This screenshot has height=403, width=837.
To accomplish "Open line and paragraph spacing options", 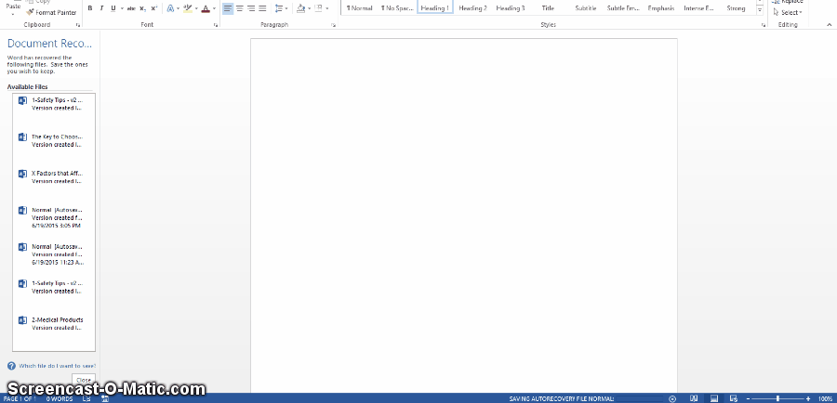I will (279, 8).
